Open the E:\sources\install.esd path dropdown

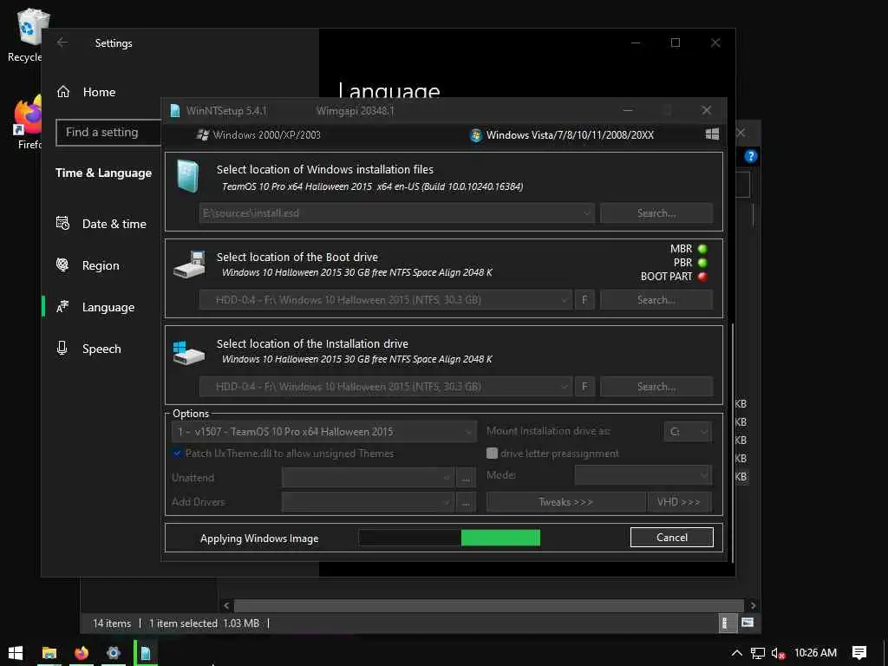point(397,213)
